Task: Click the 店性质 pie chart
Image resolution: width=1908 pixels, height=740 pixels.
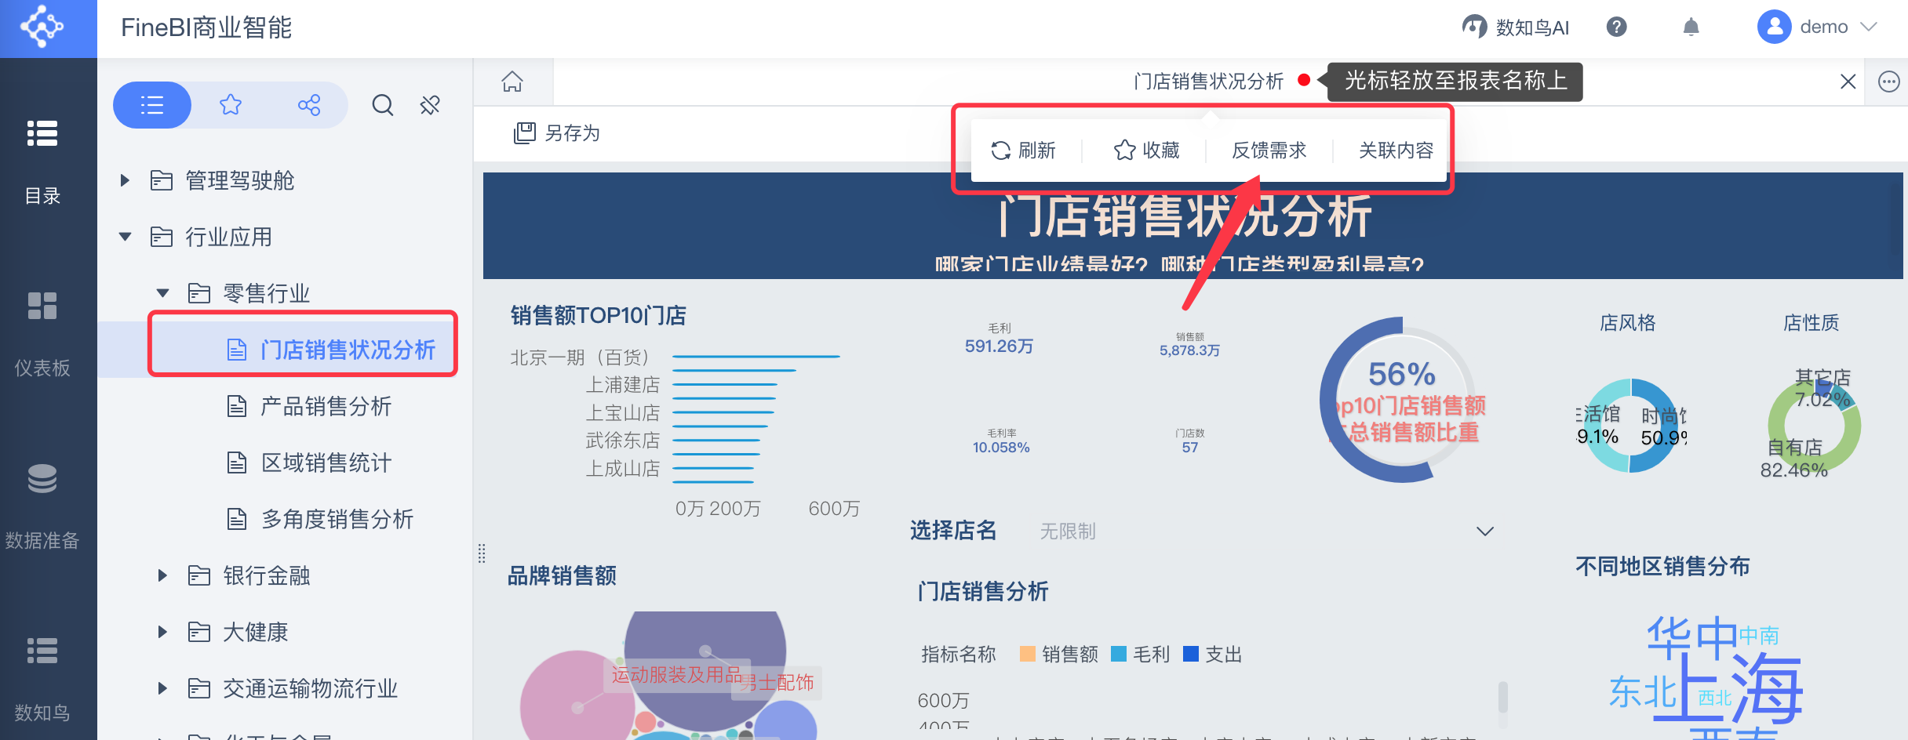Action: coord(1814,425)
